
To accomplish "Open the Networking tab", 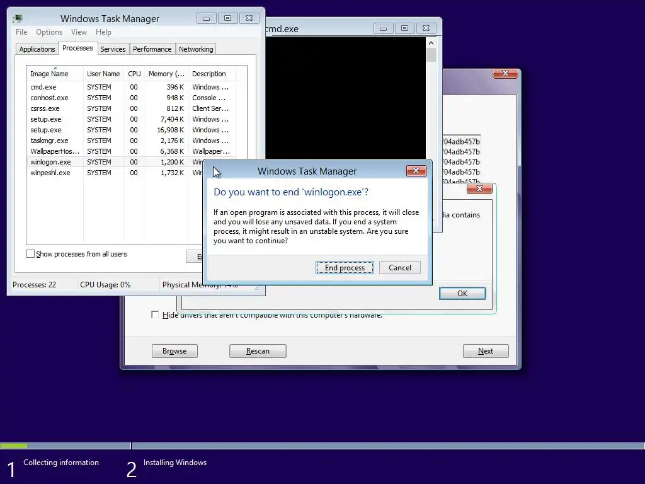I will [196, 49].
